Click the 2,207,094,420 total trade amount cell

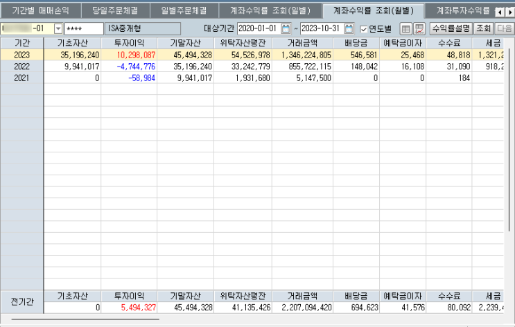[302, 308]
